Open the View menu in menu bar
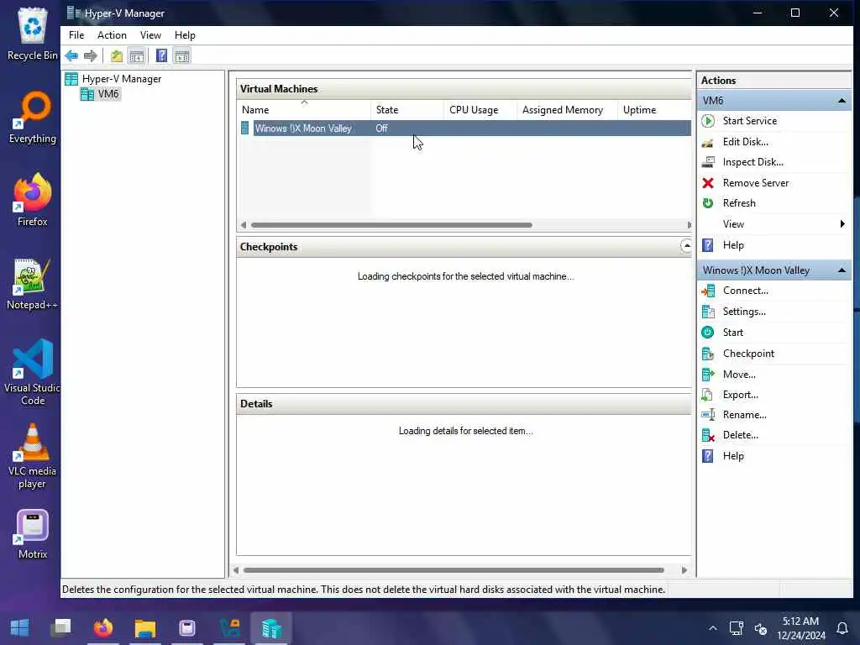Image resolution: width=860 pixels, height=645 pixels. [150, 35]
